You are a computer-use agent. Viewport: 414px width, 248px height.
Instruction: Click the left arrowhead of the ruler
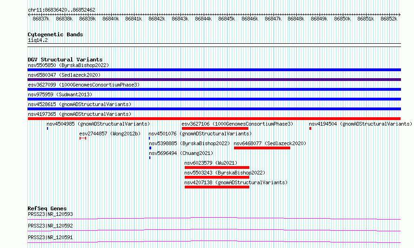pyautogui.click(x=29, y=15)
